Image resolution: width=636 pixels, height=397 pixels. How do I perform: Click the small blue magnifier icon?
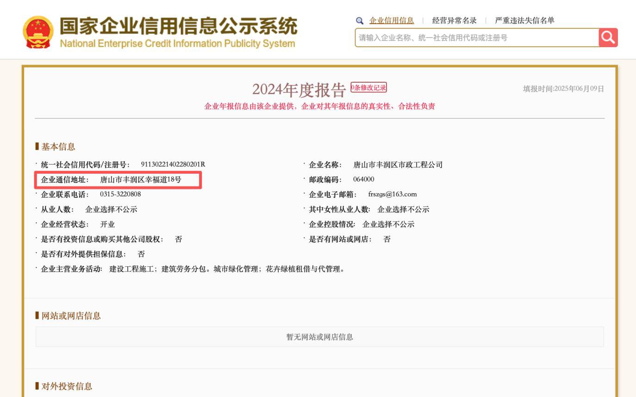click(360, 21)
